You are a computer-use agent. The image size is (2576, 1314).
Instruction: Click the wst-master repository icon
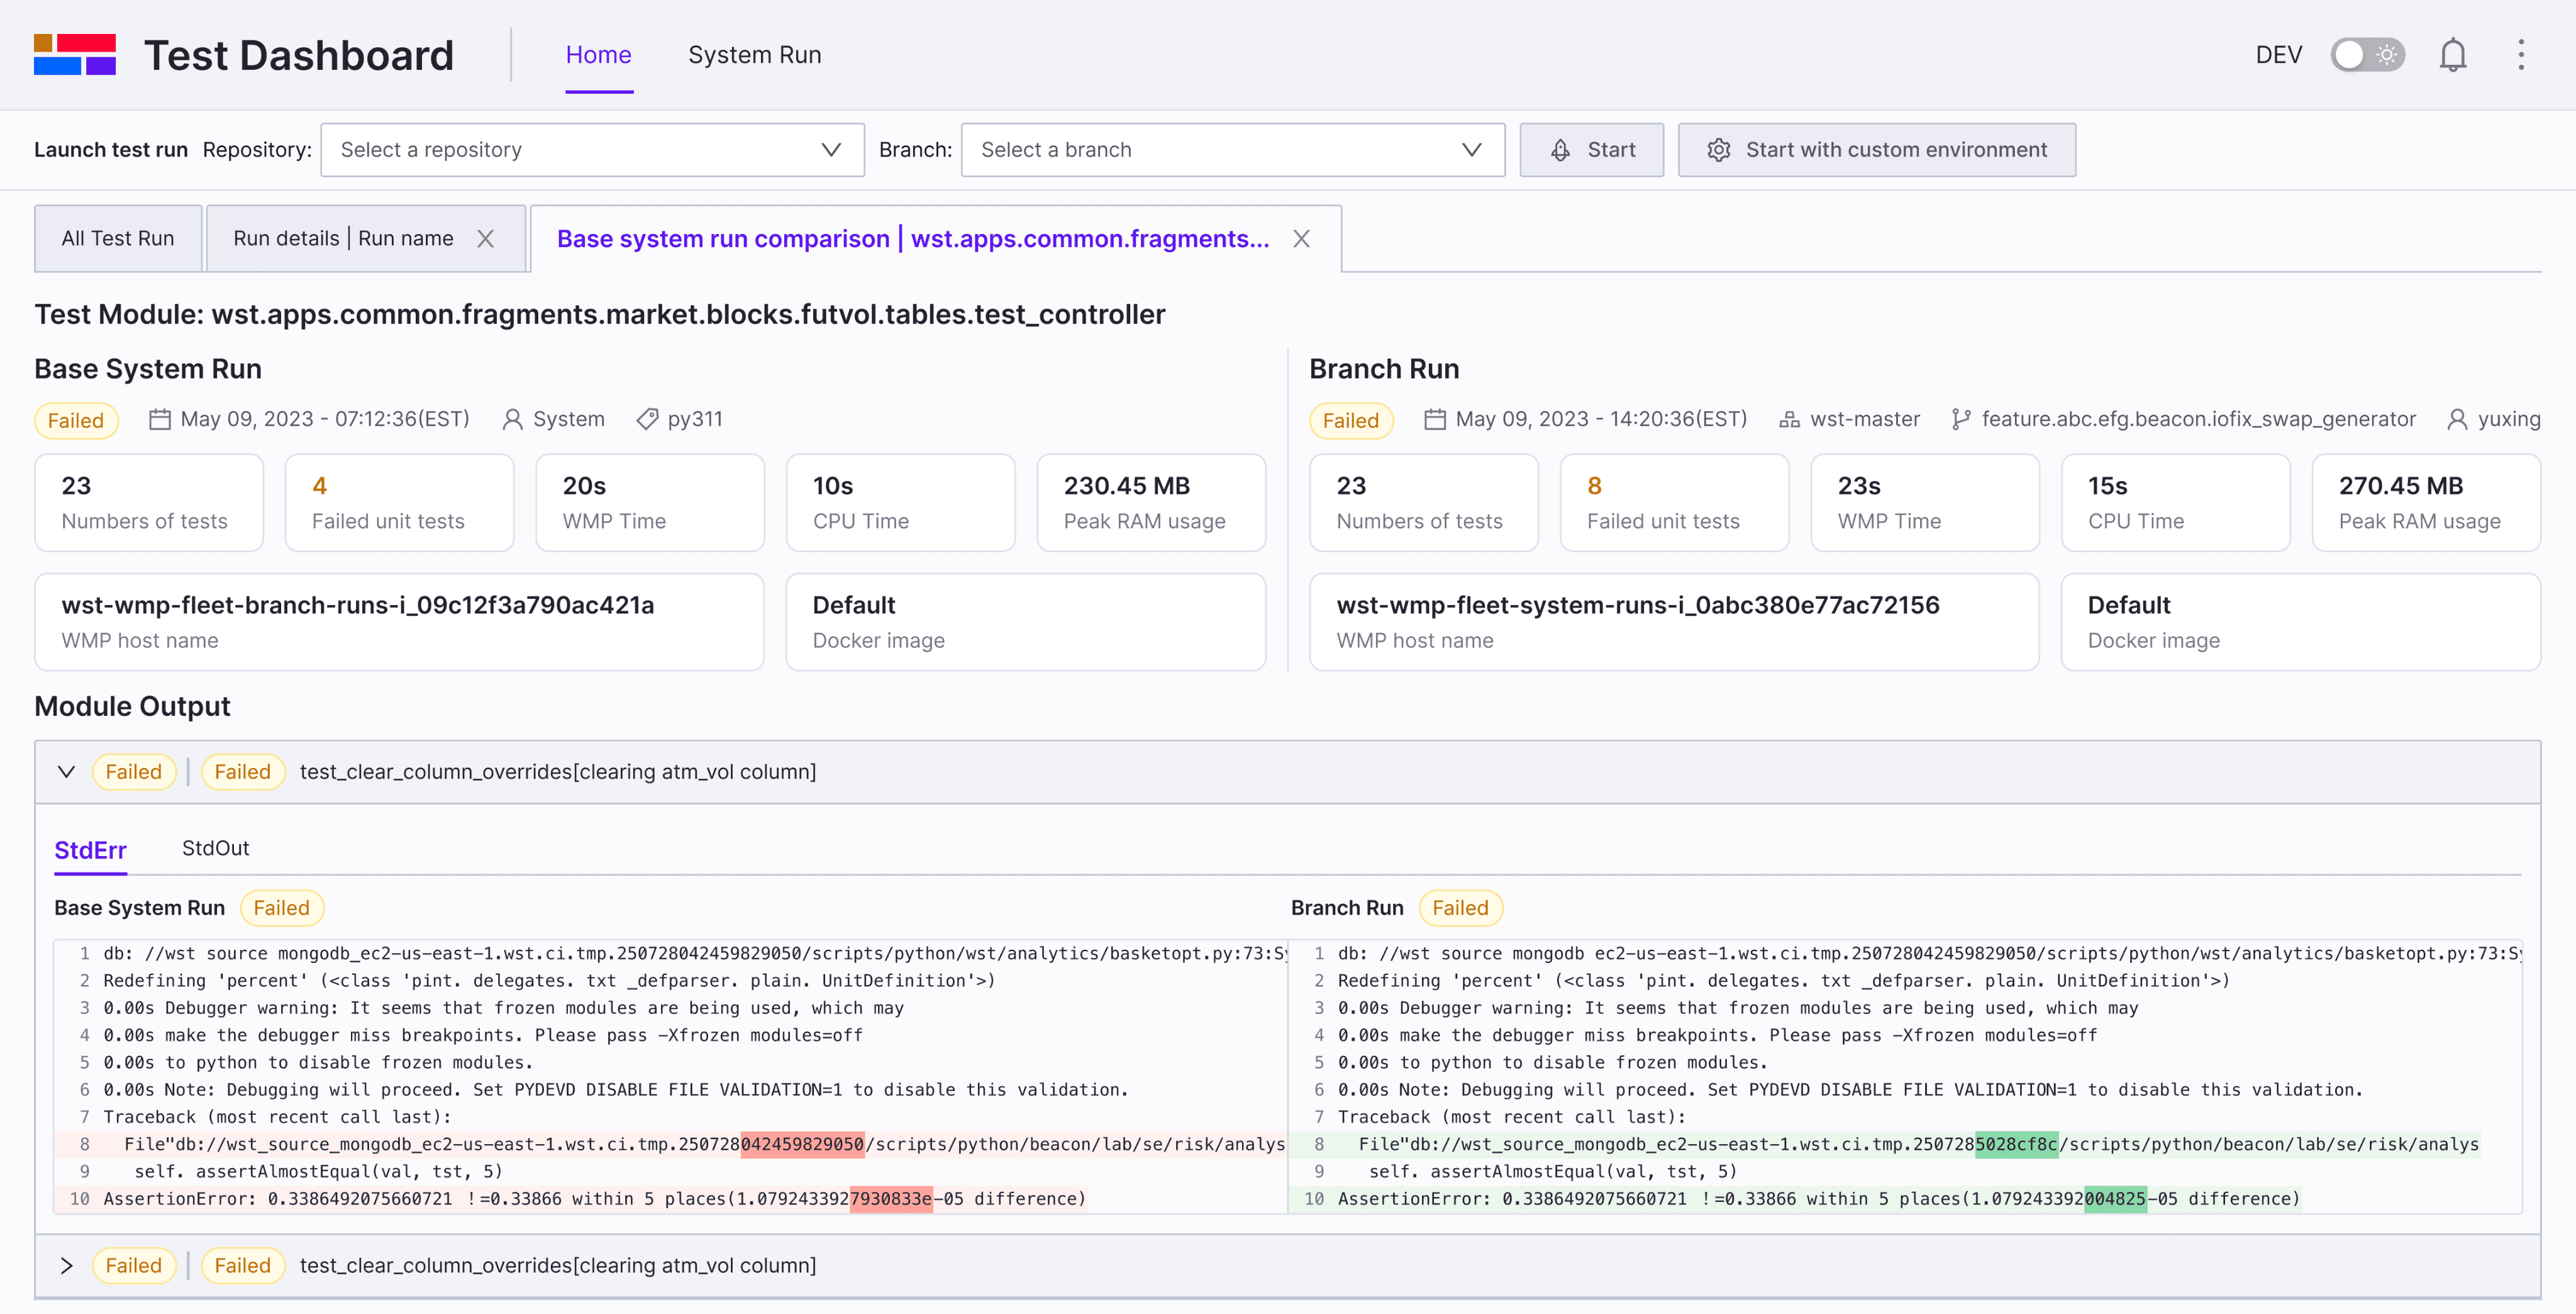tap(1789, 419)
